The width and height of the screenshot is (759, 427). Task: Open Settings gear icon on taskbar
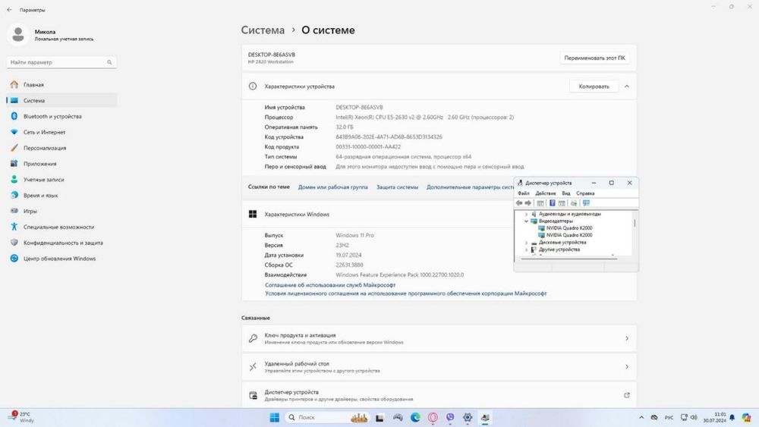(468, 417)
